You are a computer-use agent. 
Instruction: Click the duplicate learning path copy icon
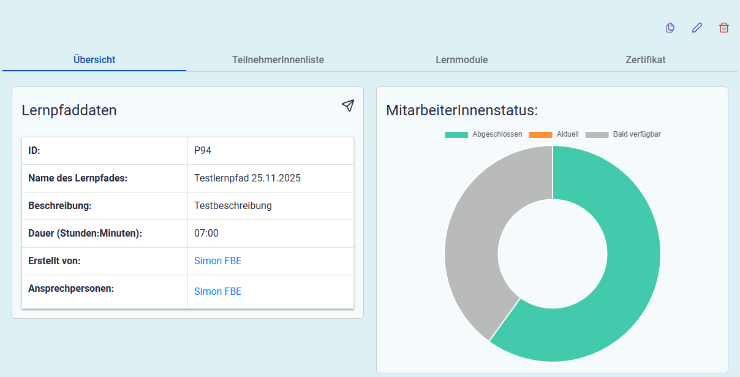670,28
